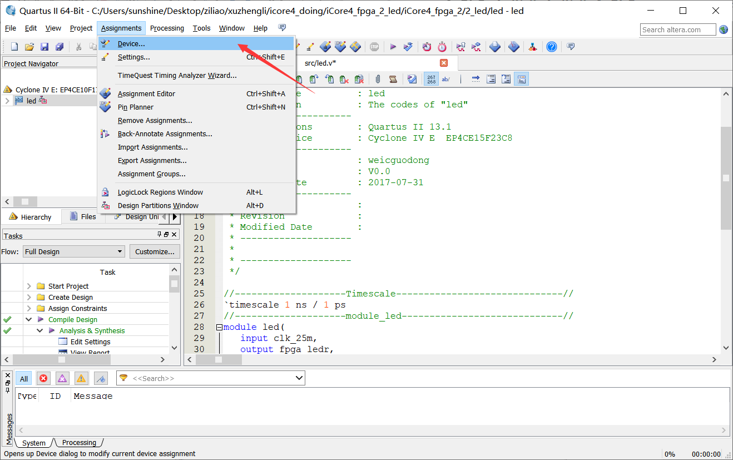Switch to the Files tab

click(82, 217)
